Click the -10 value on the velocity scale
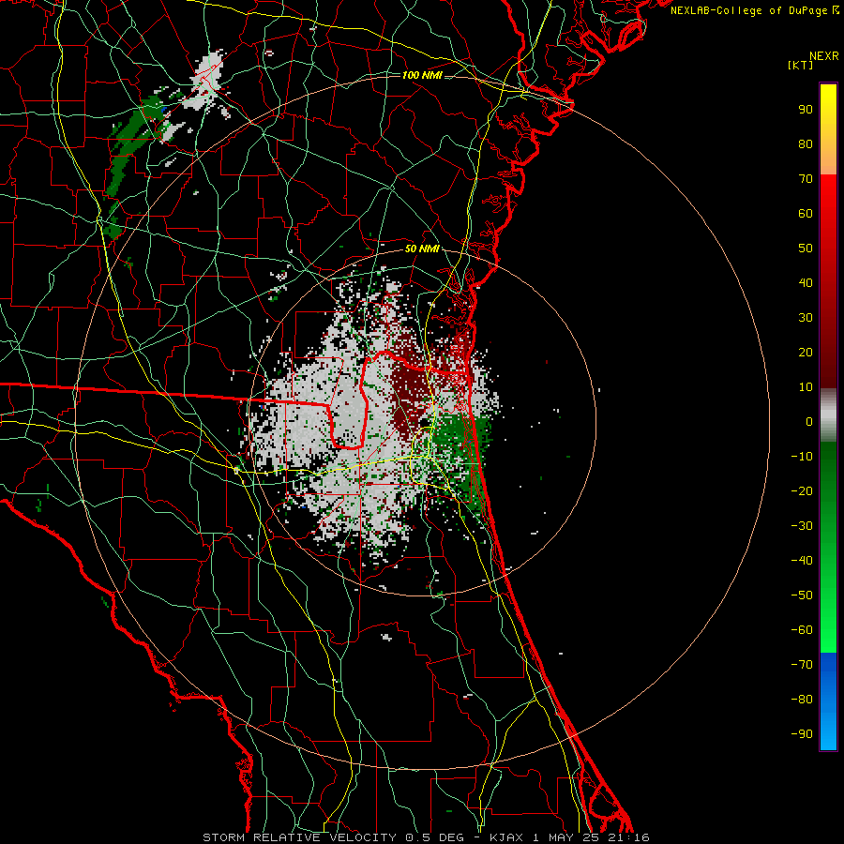 [802, 457]
